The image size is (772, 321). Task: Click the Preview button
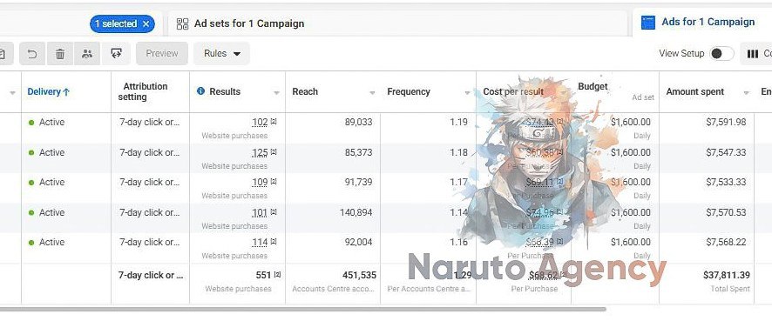[162, 54]
